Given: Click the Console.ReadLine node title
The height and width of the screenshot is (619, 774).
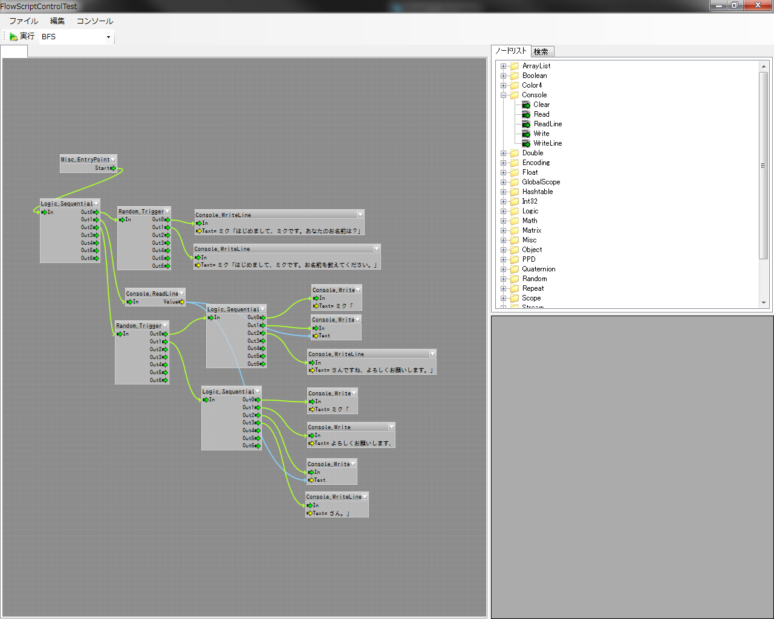Looking at the screenshot, I should 152,294.
